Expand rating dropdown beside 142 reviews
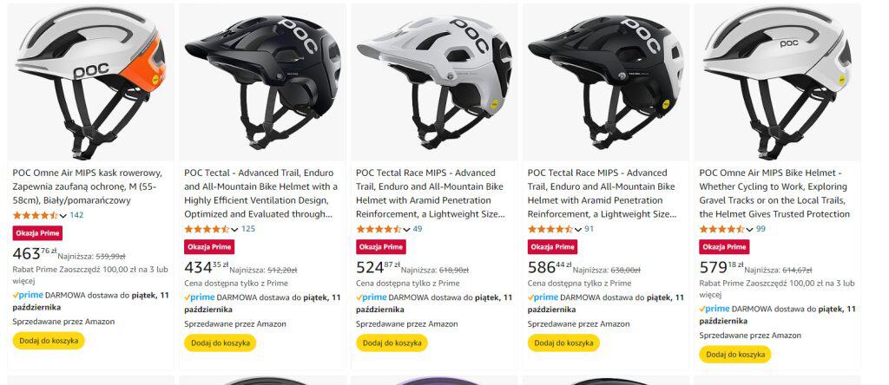 63,216
